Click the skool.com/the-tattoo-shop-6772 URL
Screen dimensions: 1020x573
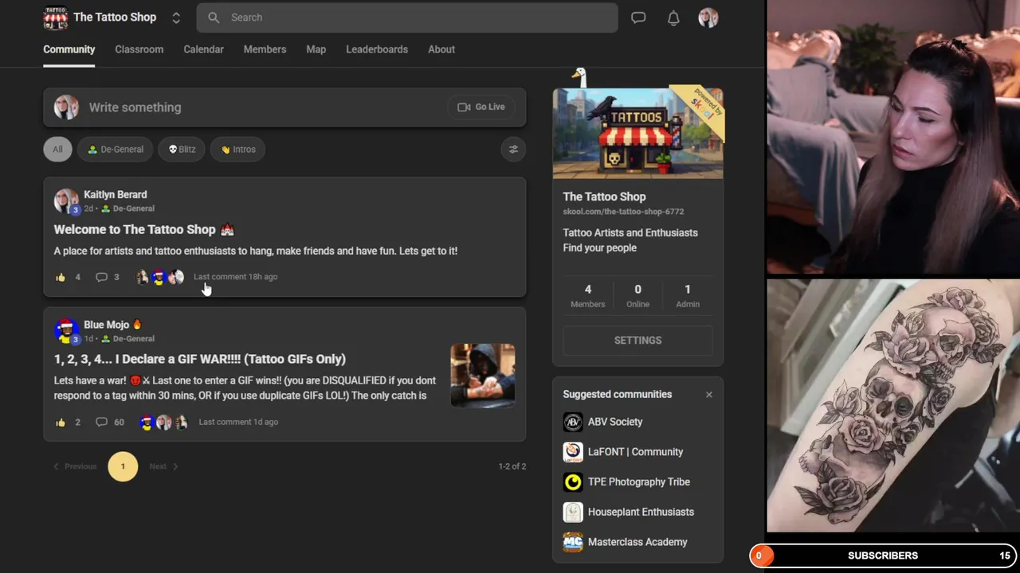623,212
